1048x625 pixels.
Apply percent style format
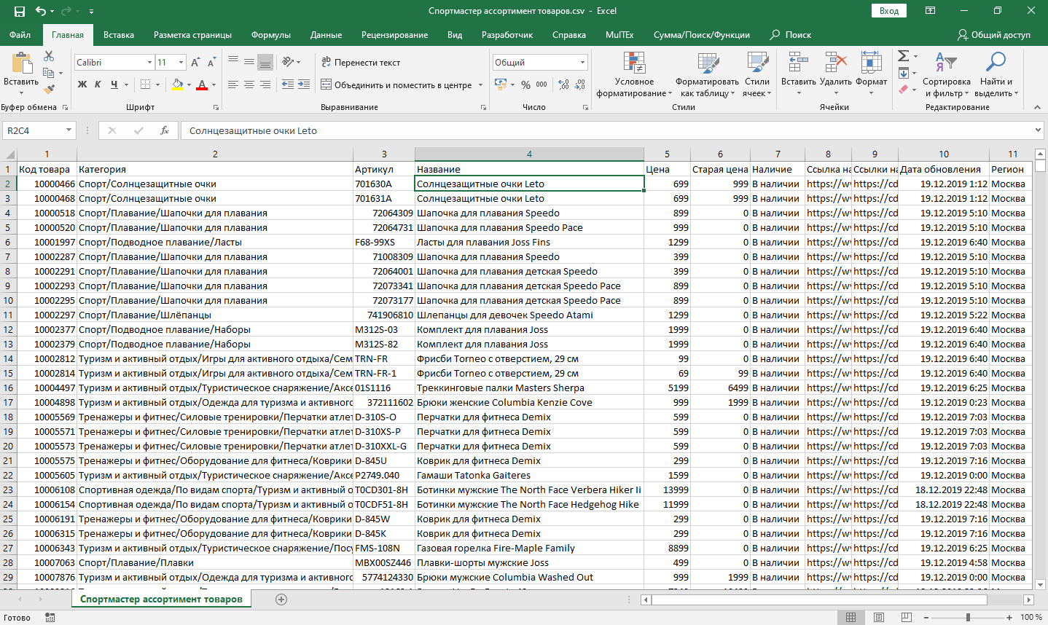coord(525,85)
